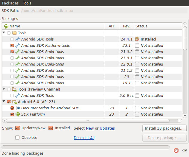The height and width of the screenshot is (157, 189).
Task: Click the horizontal scrollbar right arrow
Action: point(180,121)
